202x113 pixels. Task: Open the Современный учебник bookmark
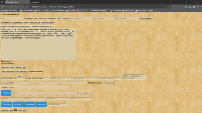click(x=99, y=11)
